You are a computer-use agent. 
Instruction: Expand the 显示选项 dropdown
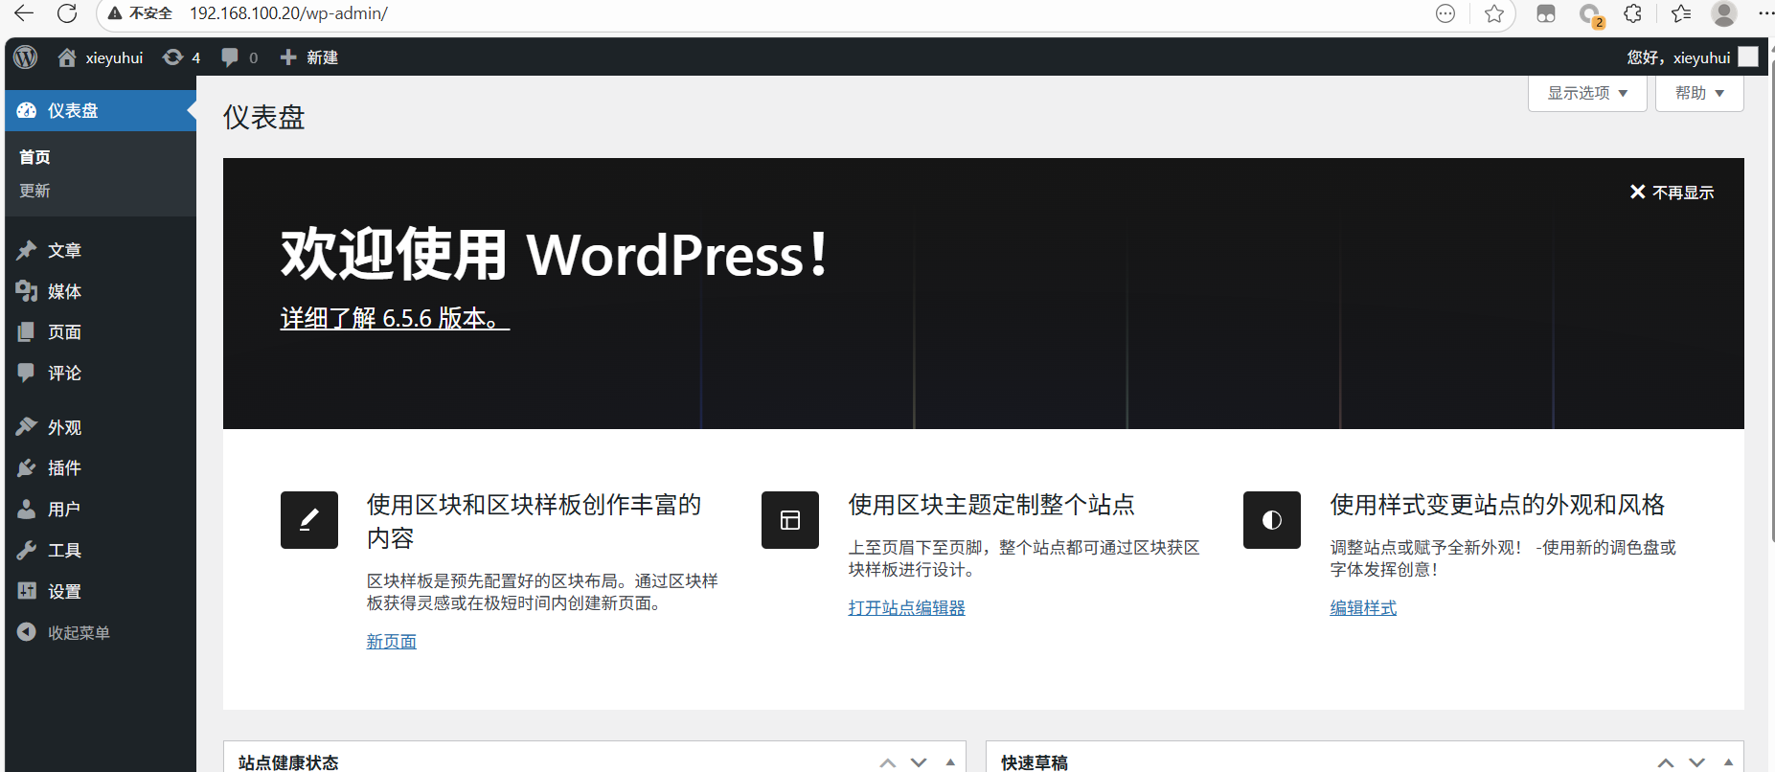click(x=1587, y=93)
